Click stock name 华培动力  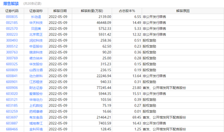(x=36, y=100)
